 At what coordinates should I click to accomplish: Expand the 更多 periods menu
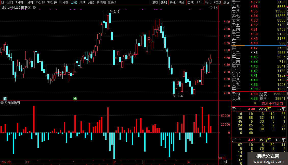click(x=112, y=2)
